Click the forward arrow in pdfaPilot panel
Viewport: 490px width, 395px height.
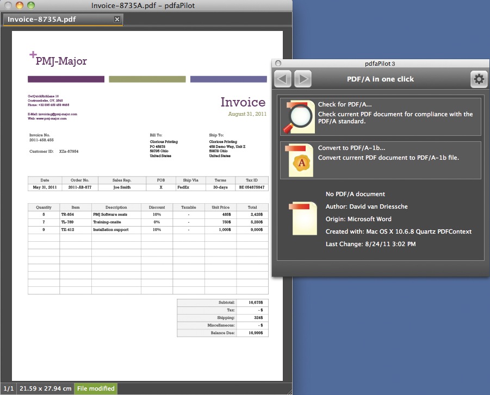click(303, 79)
